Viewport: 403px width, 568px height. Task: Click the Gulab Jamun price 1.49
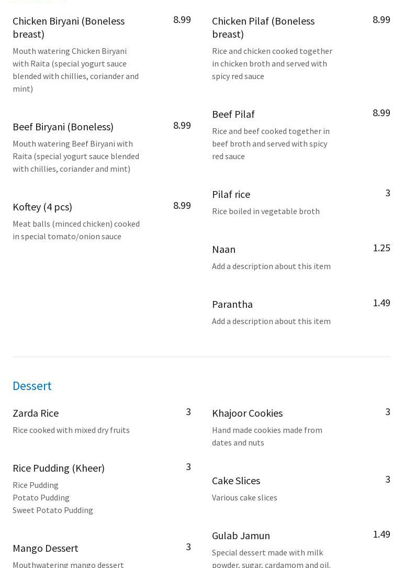[381, 534]
